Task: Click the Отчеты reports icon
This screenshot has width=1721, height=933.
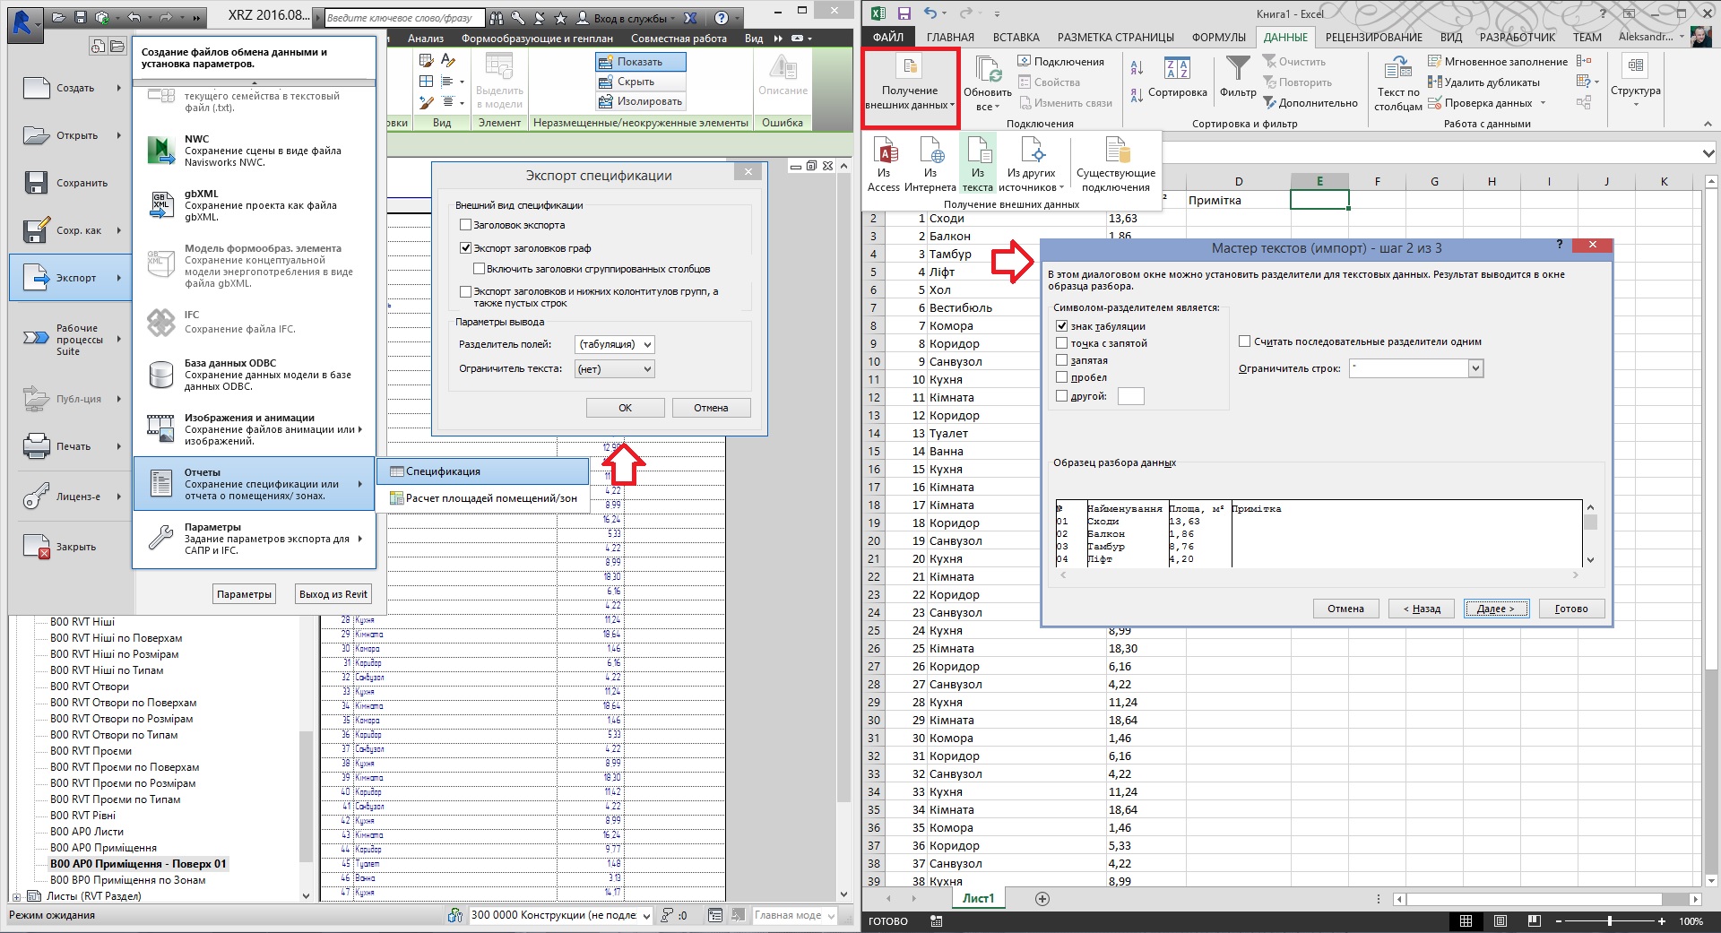Action: click(161, 483)
